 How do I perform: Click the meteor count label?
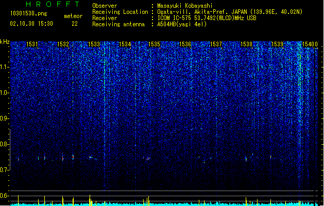73,16
